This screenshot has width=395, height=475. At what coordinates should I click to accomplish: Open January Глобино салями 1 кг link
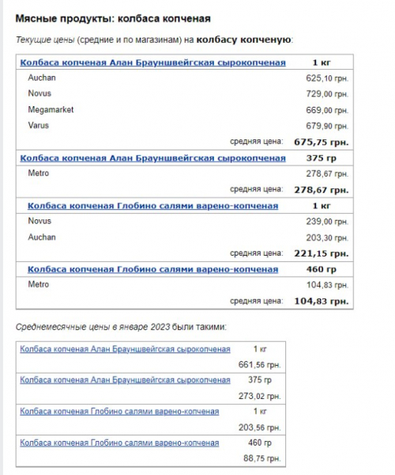pyautogui.click(x=119, y=412)
